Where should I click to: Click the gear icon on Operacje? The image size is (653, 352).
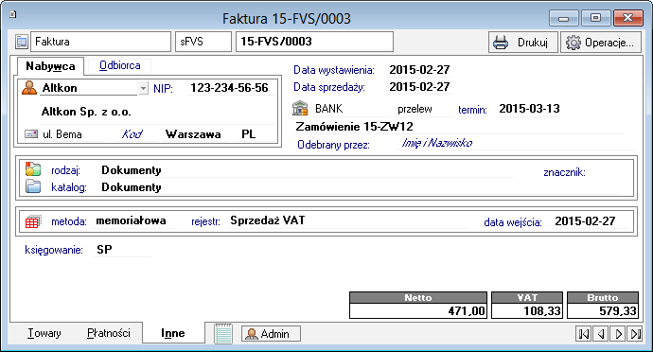coord(574,42)
